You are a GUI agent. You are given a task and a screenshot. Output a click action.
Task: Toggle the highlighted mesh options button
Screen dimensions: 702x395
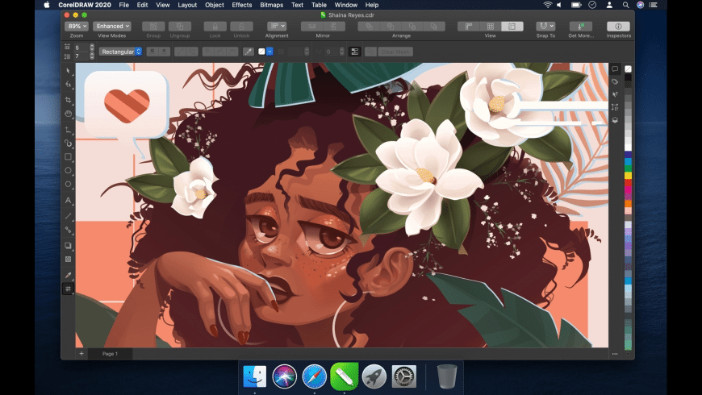click(x=354, y=52)
